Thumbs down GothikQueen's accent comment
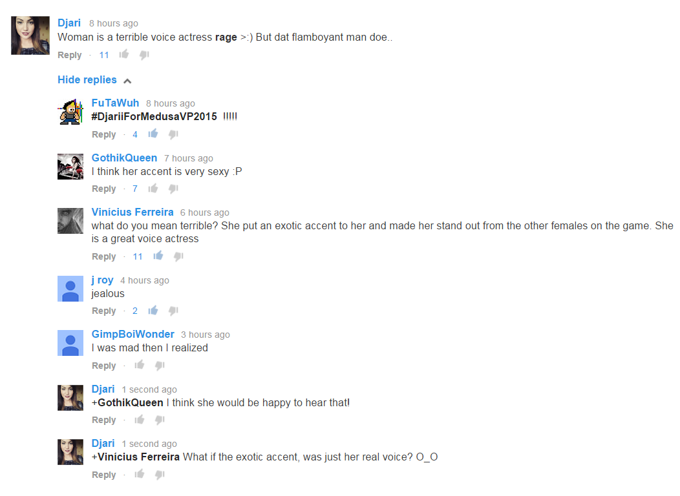The width and height of the screenshot is (680, 496). (x=173, y=189)
